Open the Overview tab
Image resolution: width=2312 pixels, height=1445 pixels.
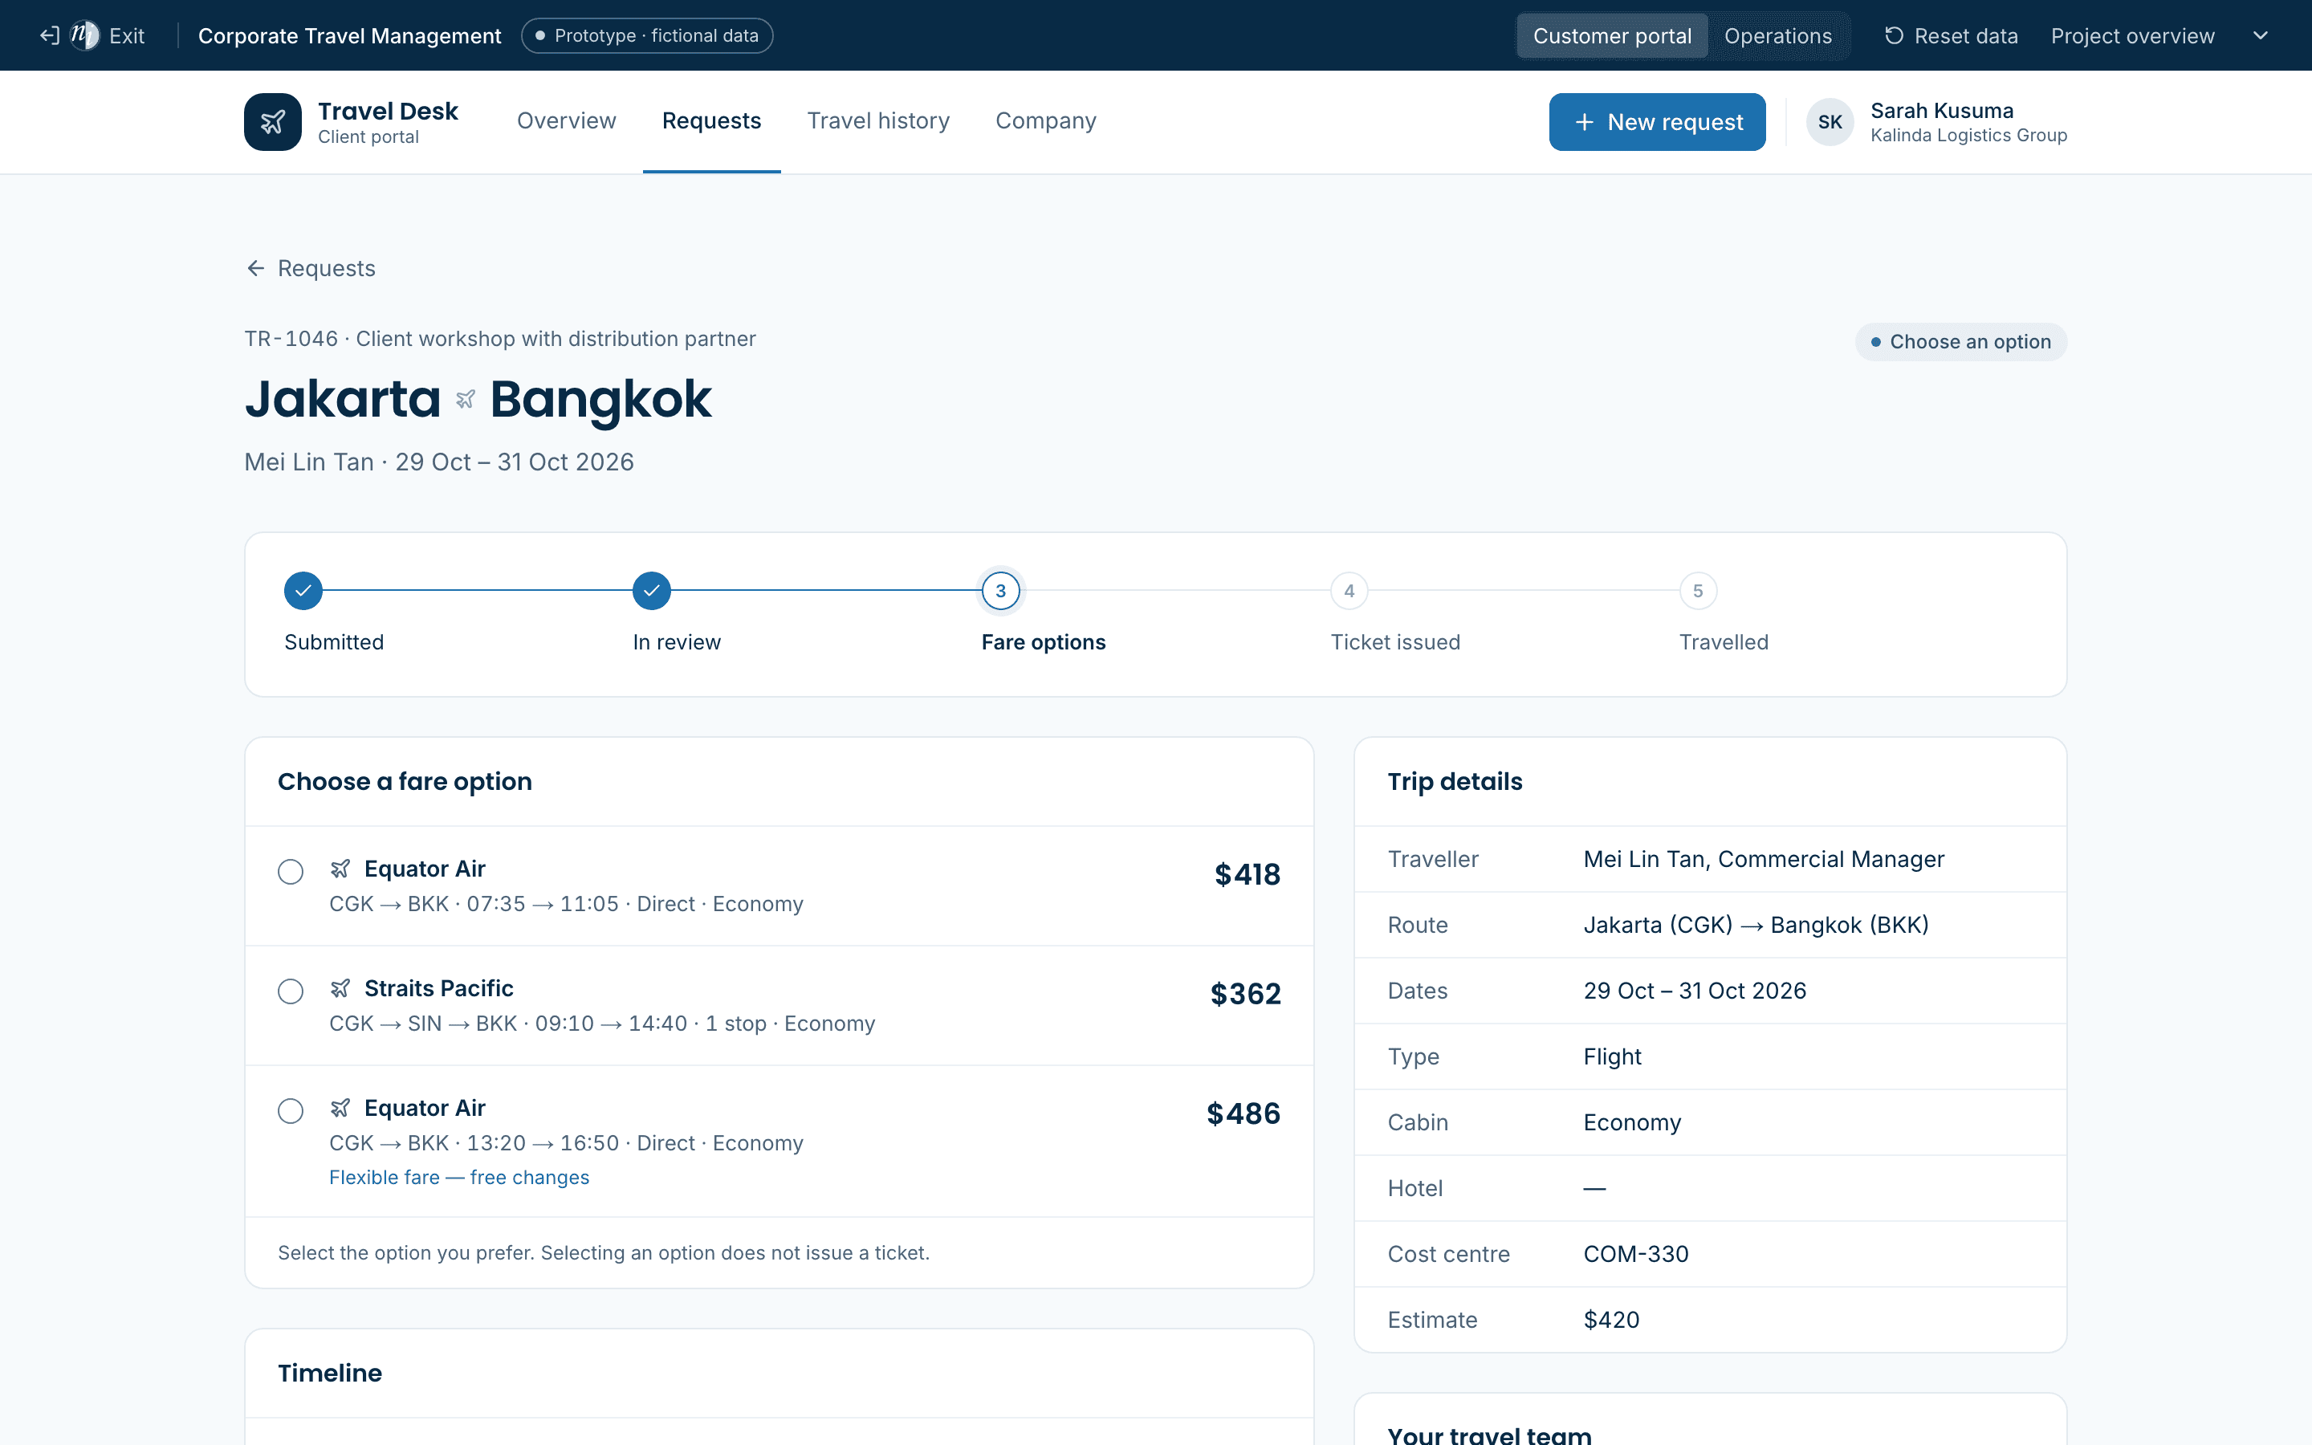pyautogui.click(x=567, y=120)
